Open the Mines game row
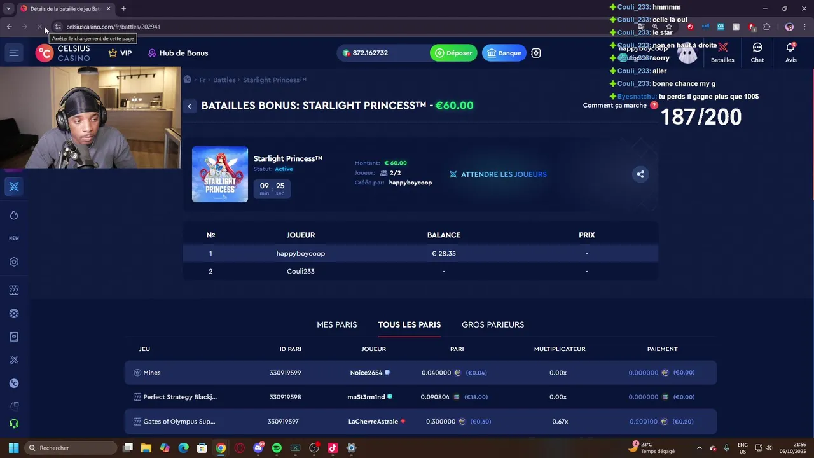814x458 pixels. [x=420, y=373]
